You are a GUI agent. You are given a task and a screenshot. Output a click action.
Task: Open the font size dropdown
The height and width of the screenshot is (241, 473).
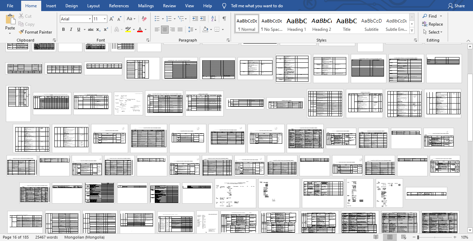pyautogui.click(x=105, y=19)
